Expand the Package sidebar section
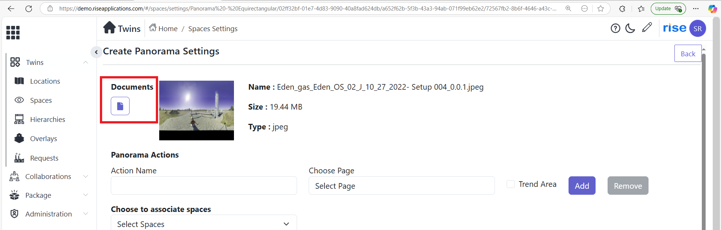Viewport: 721px width, 230px height. [x=86, y=195]
